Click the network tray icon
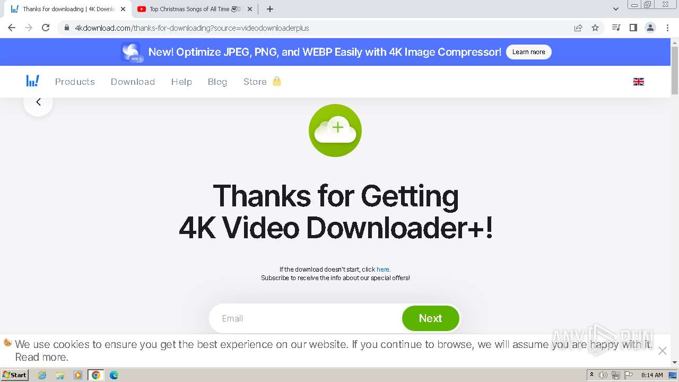The image size is (679, 382). 615,375
